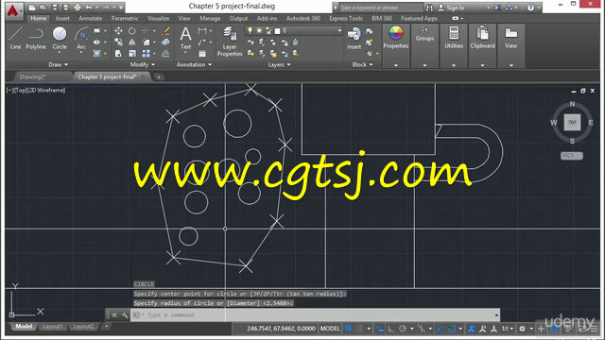Select the Polyline tool

coord(36,39)
